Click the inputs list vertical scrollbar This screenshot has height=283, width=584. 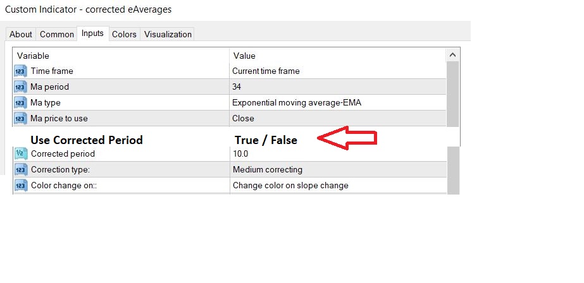[x=452, y=95]
